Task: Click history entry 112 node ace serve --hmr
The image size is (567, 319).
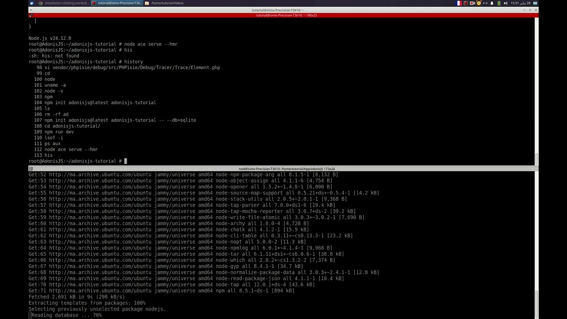Action: (x=66, y=149)
